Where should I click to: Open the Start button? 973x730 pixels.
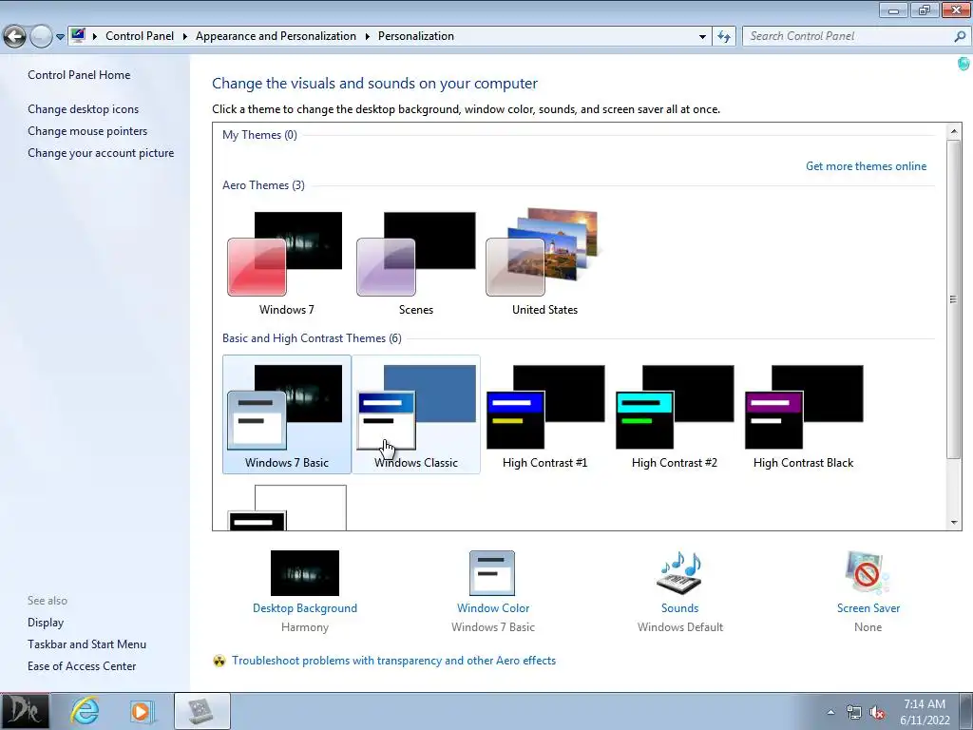pos(25,711)
